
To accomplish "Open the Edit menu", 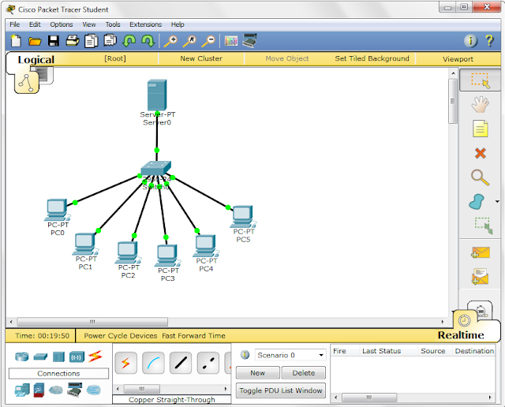I will (x=35, y=24).
